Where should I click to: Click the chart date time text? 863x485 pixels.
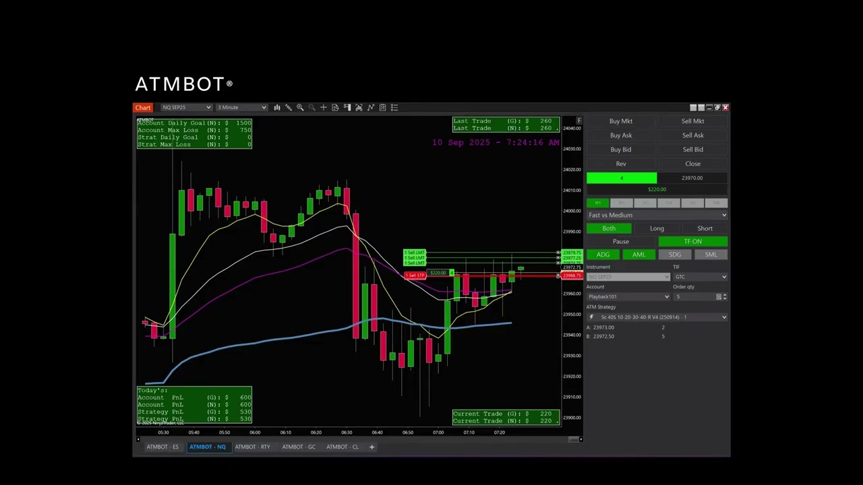(x=496, y=143)
